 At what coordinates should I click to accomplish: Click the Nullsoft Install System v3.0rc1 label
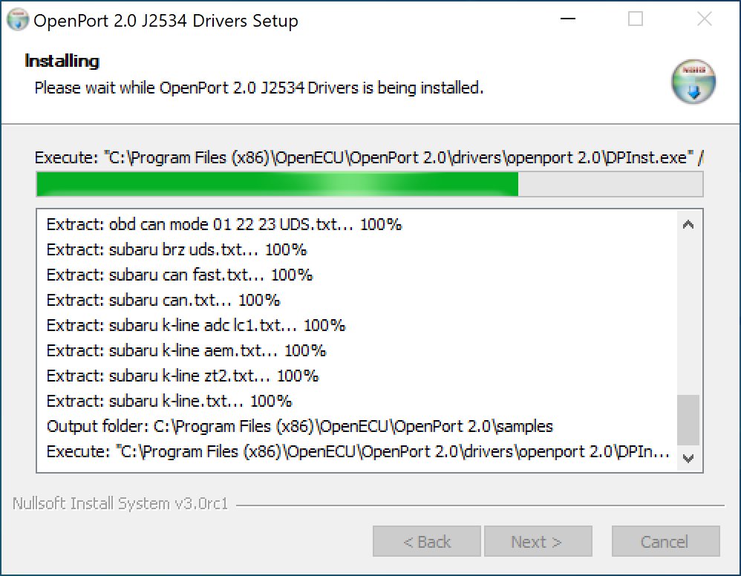point(120,504)
